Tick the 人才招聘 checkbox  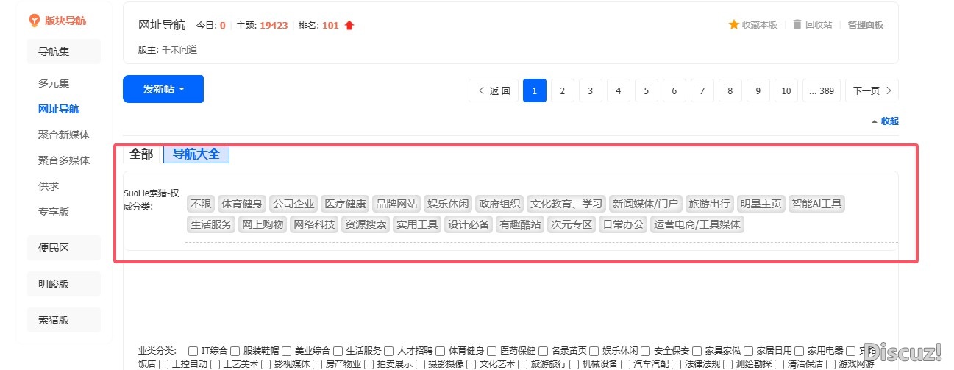[x=390, y=351]
